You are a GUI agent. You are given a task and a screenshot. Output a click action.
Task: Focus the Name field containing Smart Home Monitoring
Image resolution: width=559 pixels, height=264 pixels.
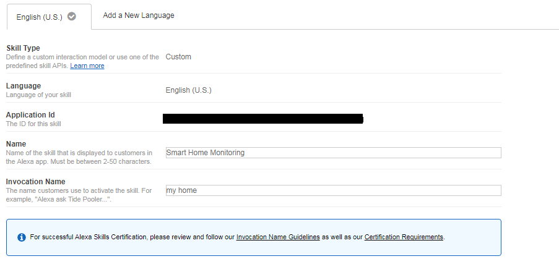coord(333,153)
